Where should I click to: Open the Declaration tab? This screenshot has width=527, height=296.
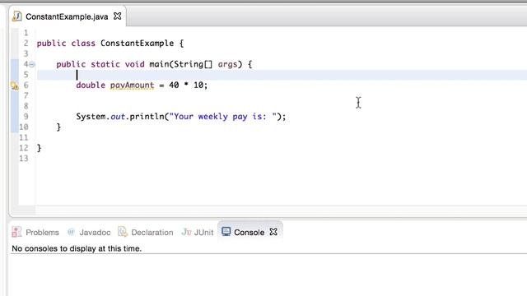tap(146, 232)
